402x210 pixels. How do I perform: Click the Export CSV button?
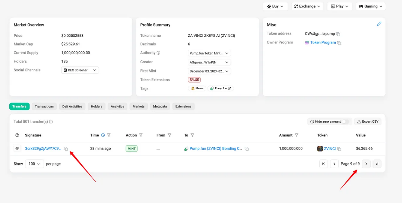tap(367, 122)
